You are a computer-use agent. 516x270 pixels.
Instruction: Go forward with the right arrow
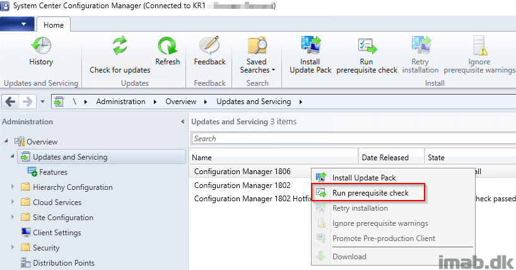(x=27, y=102)
